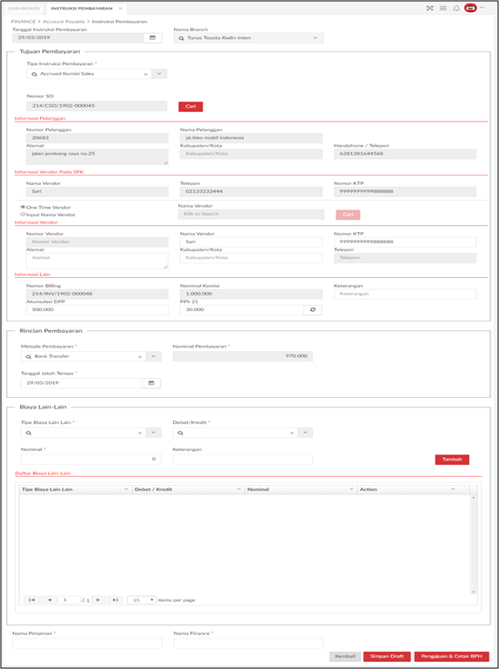Viewport: 499px width, 669px height.
Task: Expand the Tipe Instruksi Pembayaran dropdown
Action: 159,74
